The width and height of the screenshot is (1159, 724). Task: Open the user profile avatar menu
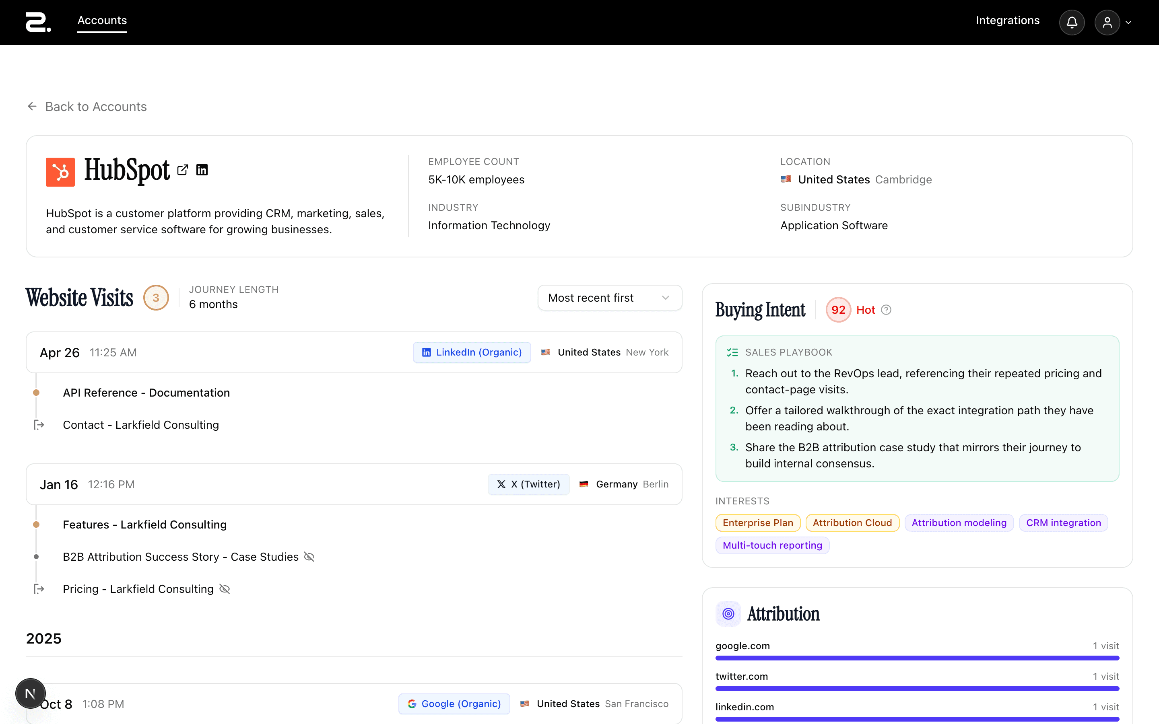click(x=1107, y=23)
